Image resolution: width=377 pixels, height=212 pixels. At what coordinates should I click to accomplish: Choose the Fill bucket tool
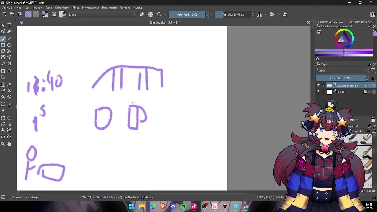coord(3,97)
